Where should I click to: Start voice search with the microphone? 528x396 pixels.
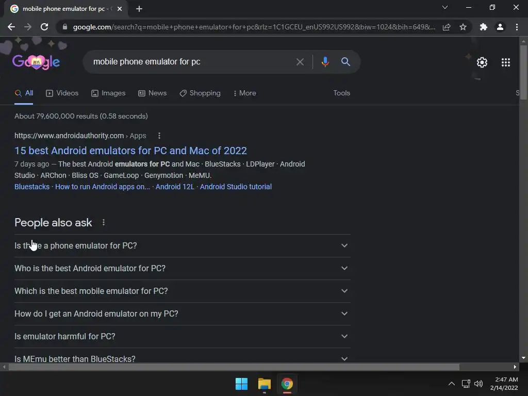pyautogui.click(x=325, y=62)
